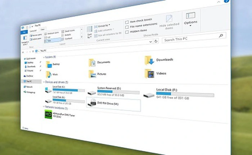Open the Quick Access Toolbar dropdown arrow

[x=32, y=26]
